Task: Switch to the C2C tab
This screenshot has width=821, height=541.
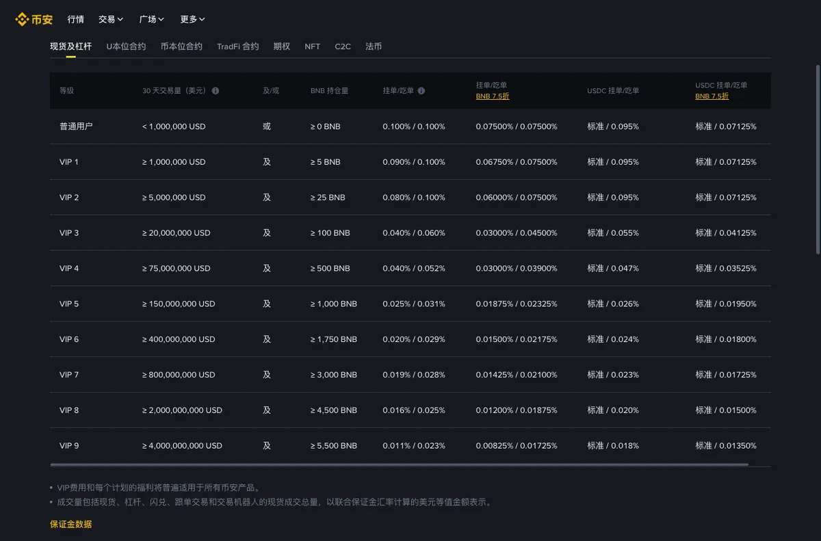Action: coord(343,47)
